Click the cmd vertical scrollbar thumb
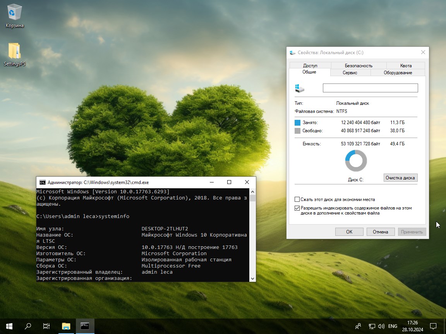 coord(252,198)
